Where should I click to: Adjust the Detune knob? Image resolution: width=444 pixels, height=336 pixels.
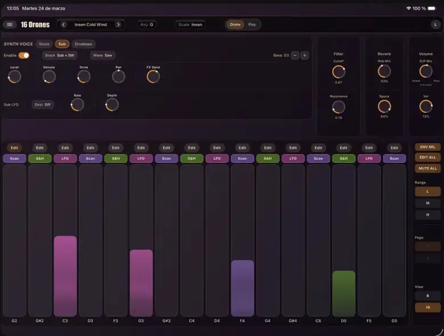49,76
